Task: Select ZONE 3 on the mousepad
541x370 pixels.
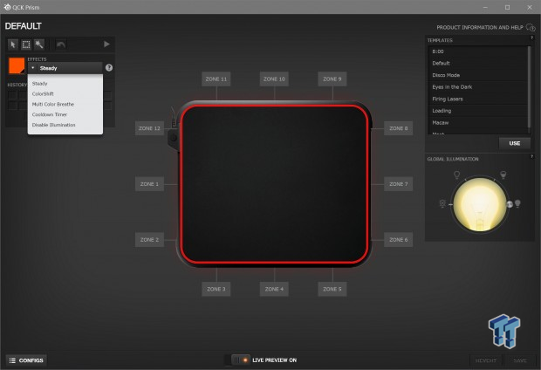Action: 216,289
